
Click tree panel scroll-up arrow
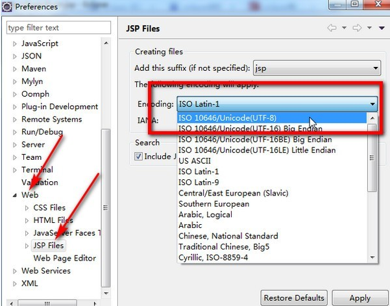point(106,43)
